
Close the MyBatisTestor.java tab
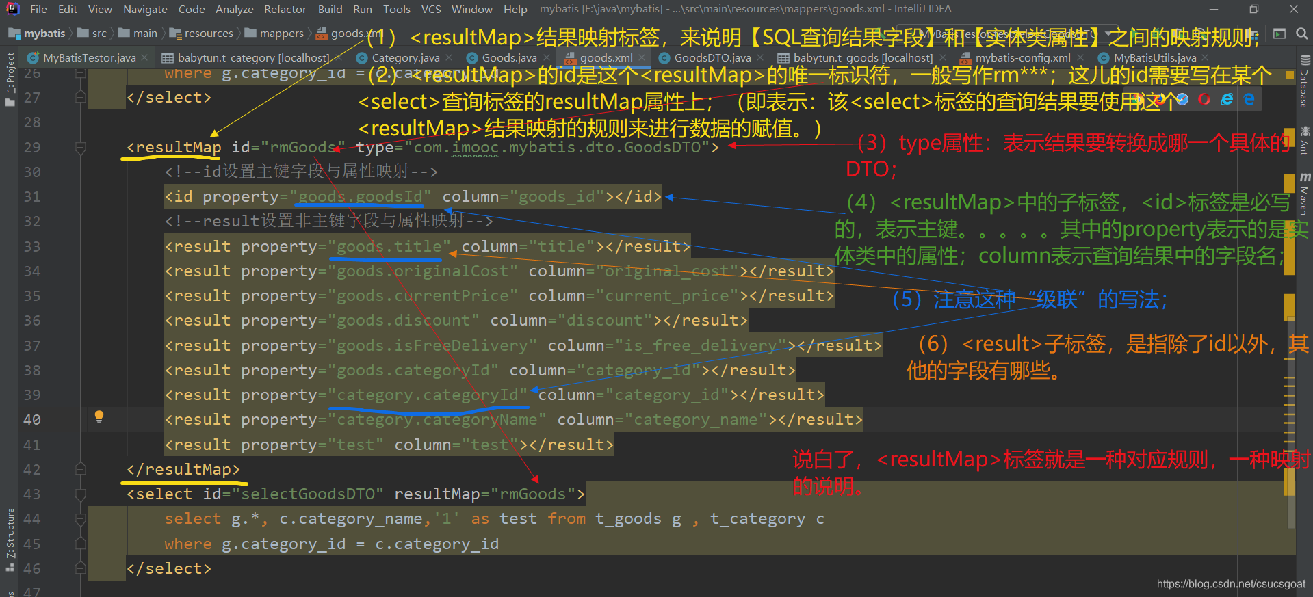[144, 58]
